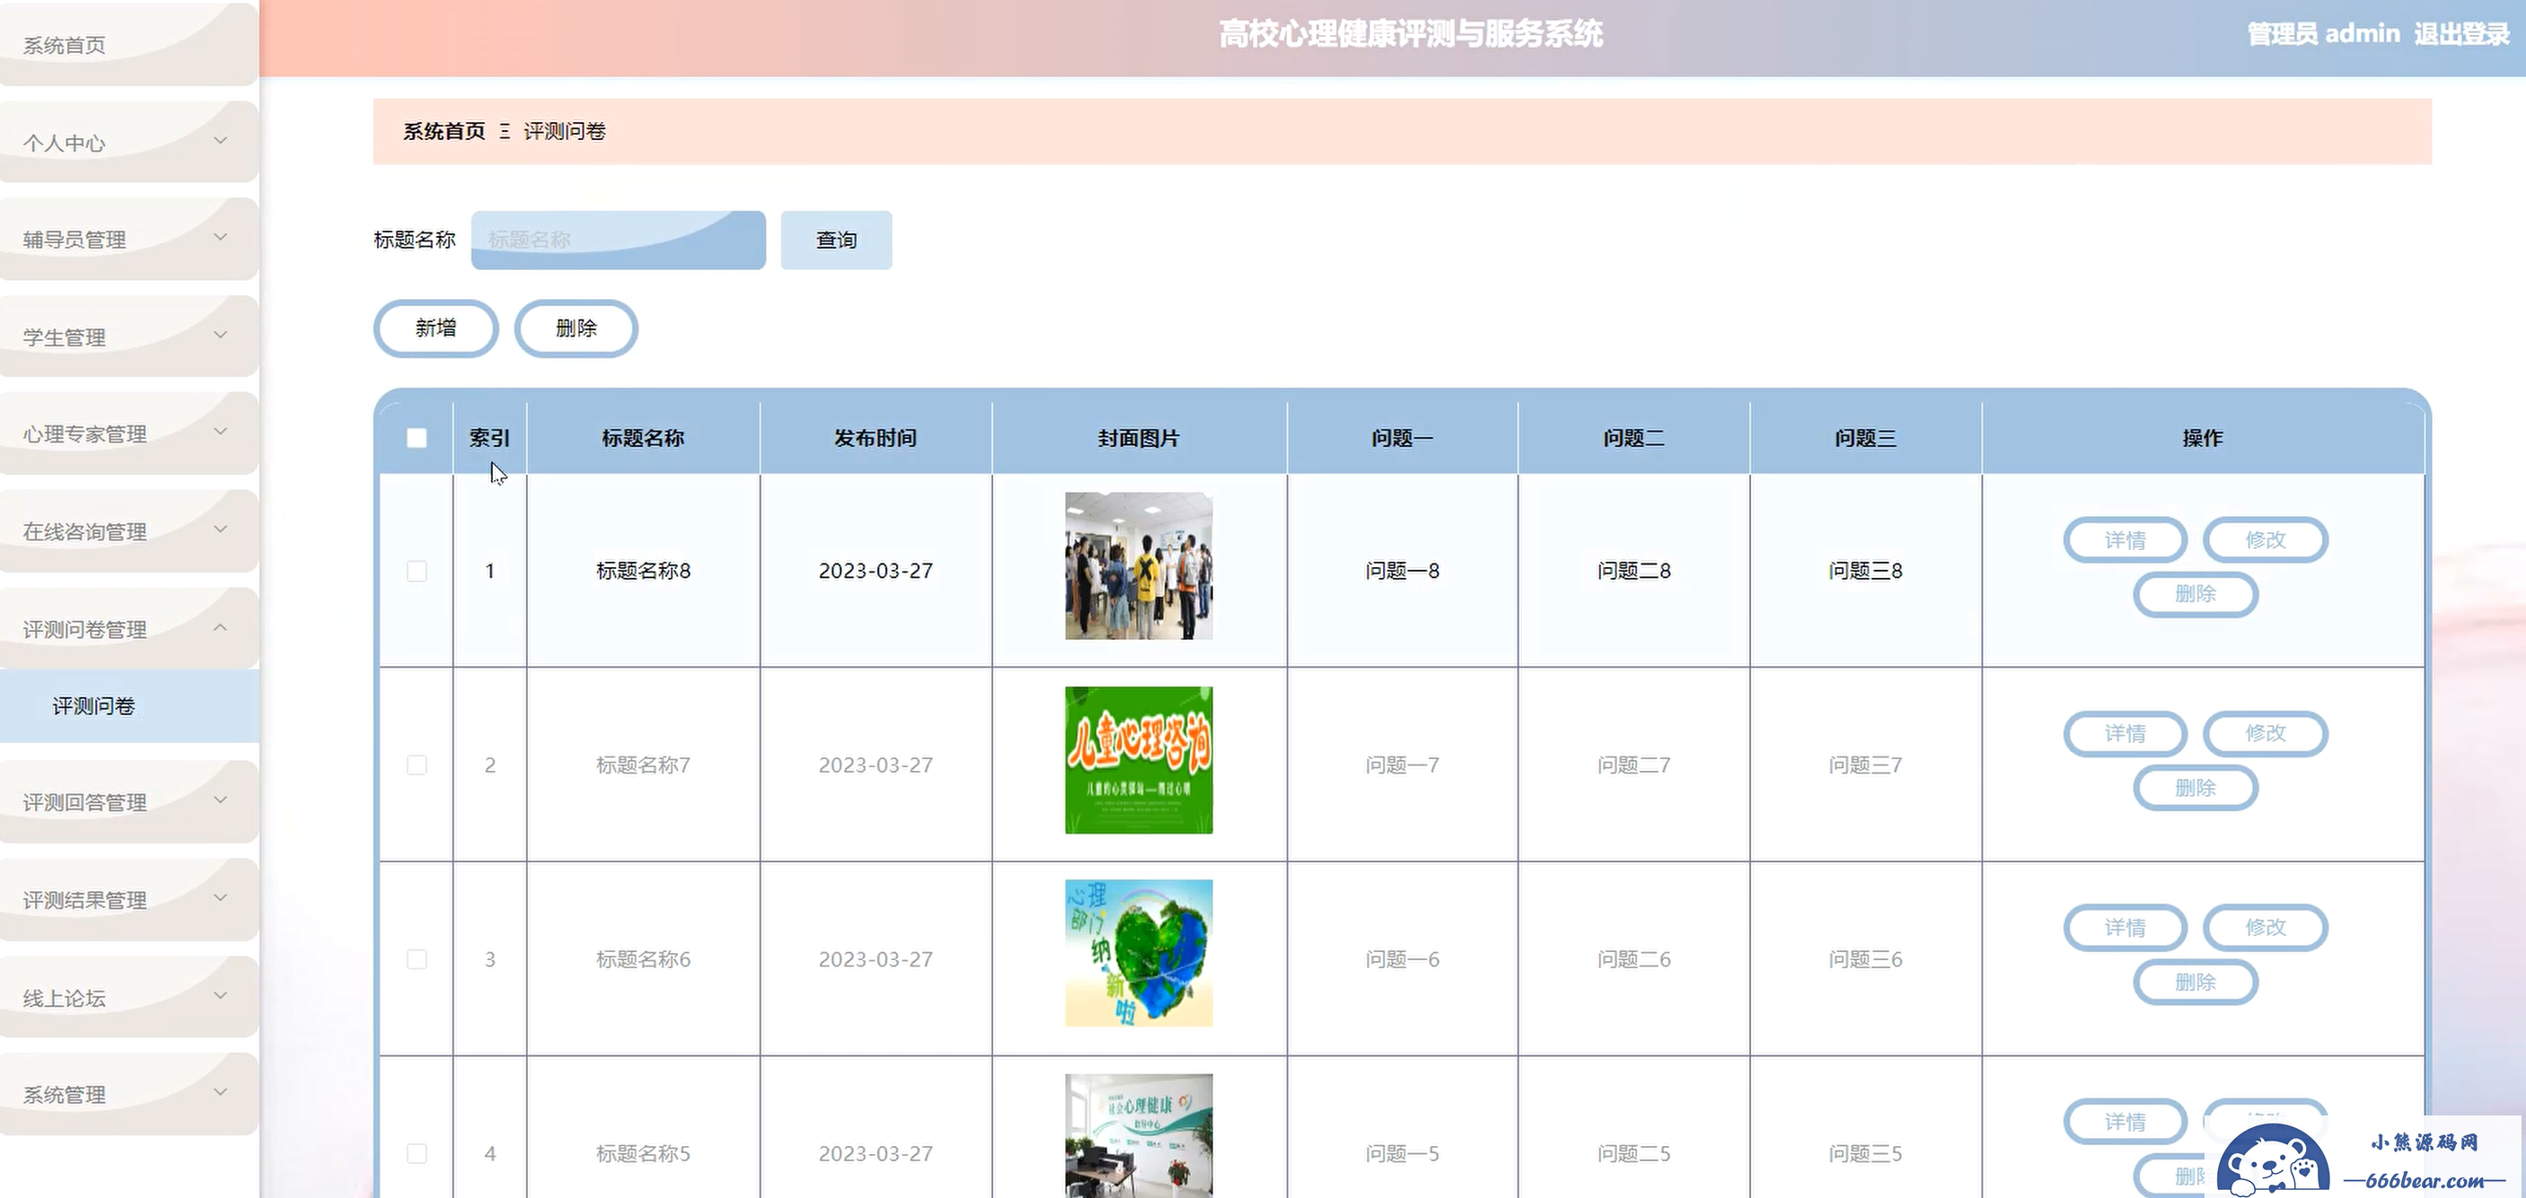This screenshot has height=1198, width=2526.
Task: Open 系统首页 in the sidebar
Action: tap(128, 45)
